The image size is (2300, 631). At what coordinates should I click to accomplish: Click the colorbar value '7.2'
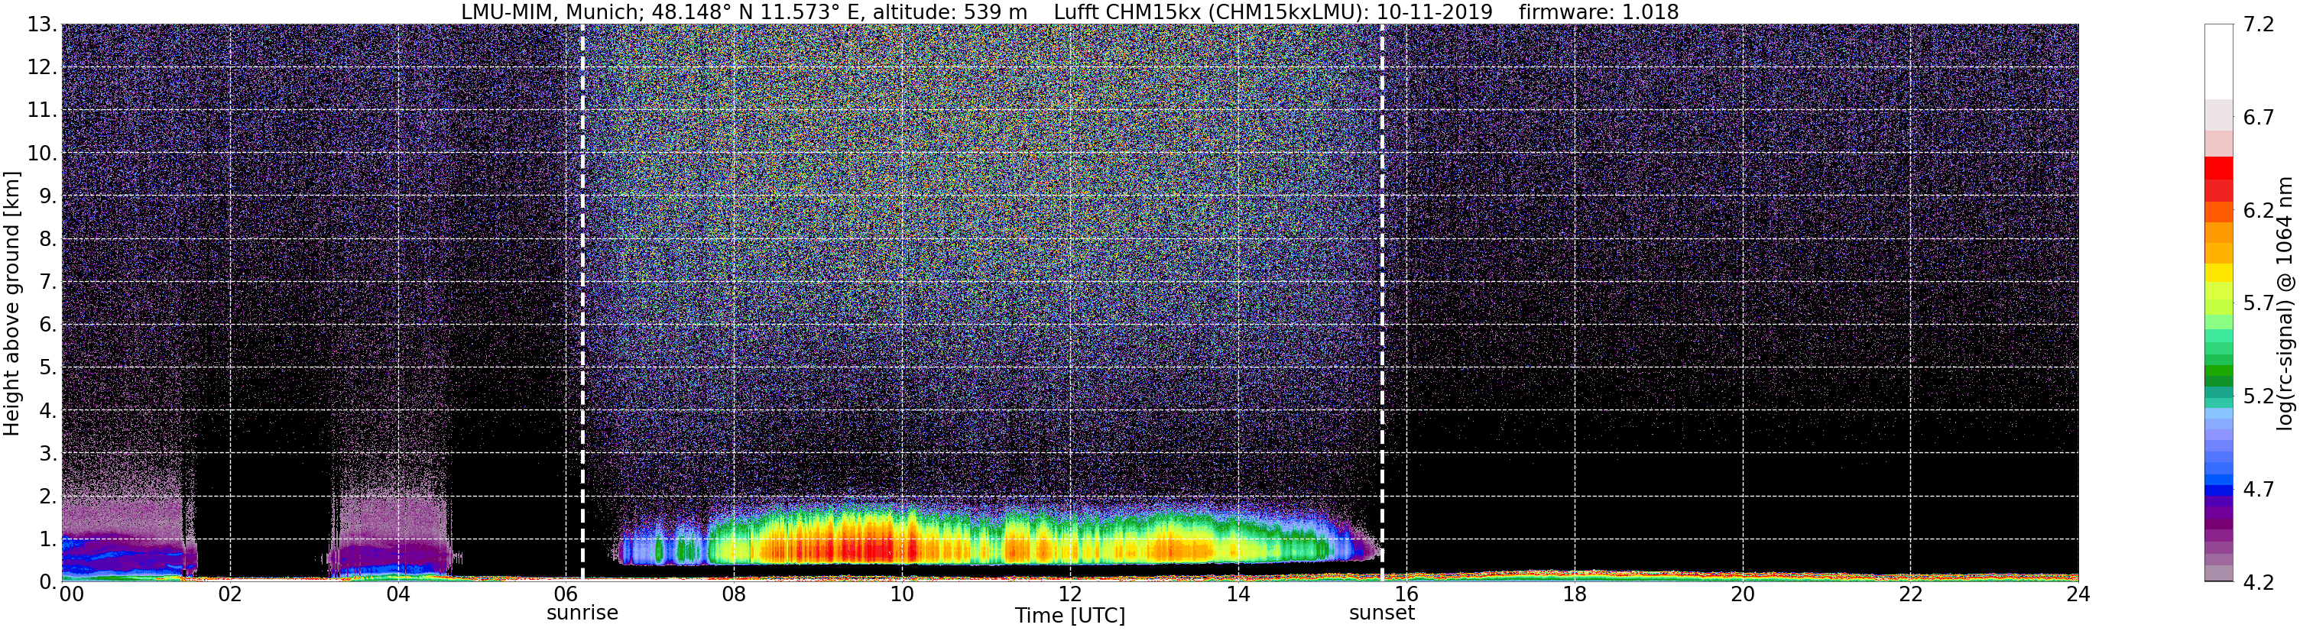2259,25
